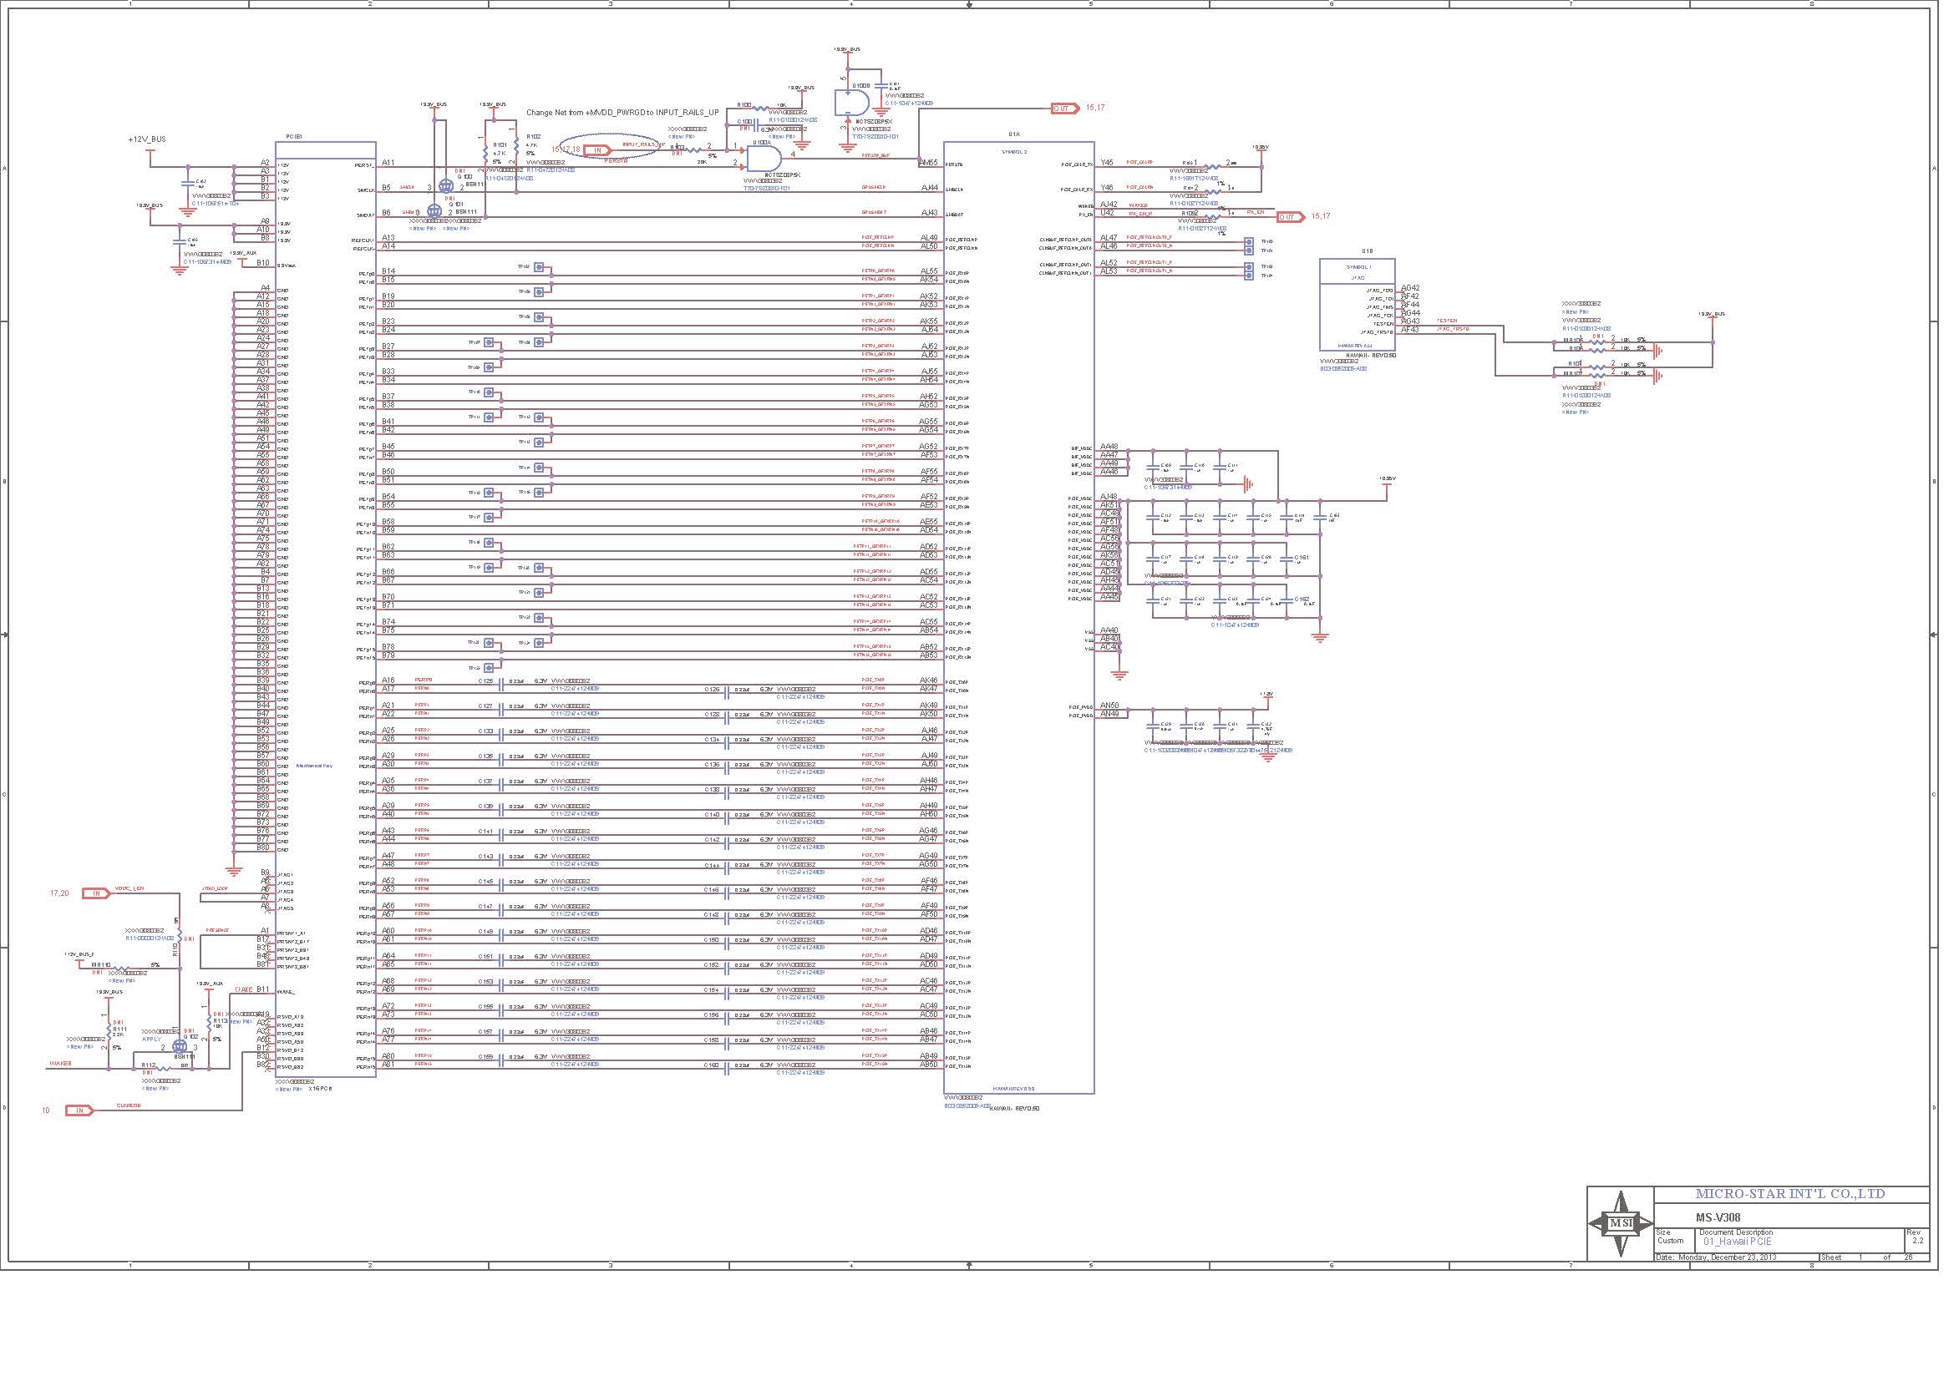Select the CLKREQB IN port symbol

(80, 1110)
